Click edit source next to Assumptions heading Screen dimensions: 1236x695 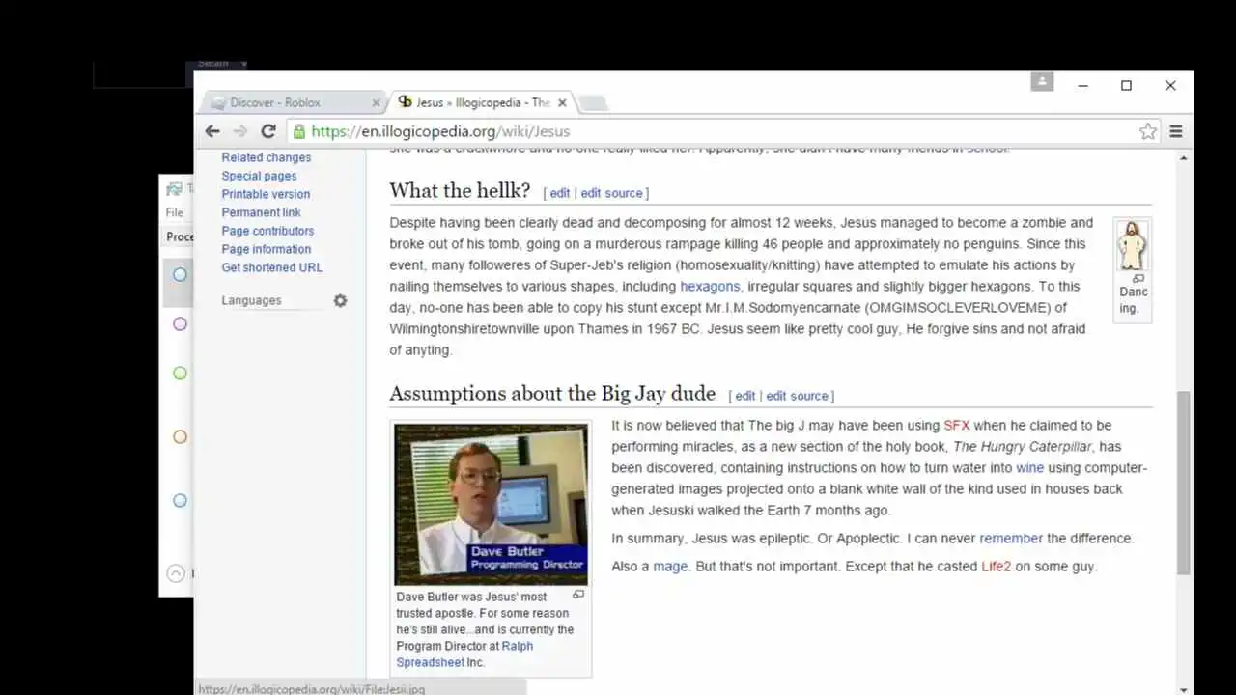pyautogui.click(x=797, y=396)
